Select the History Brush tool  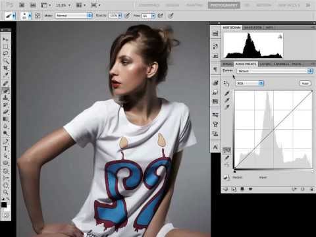point(5,105)
